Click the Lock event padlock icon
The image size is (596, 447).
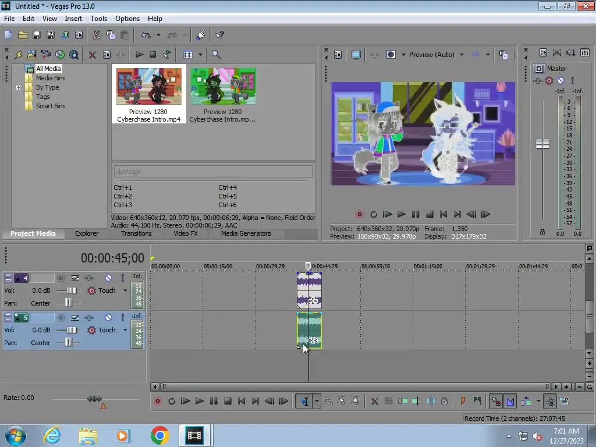click(x=444, y=401)
